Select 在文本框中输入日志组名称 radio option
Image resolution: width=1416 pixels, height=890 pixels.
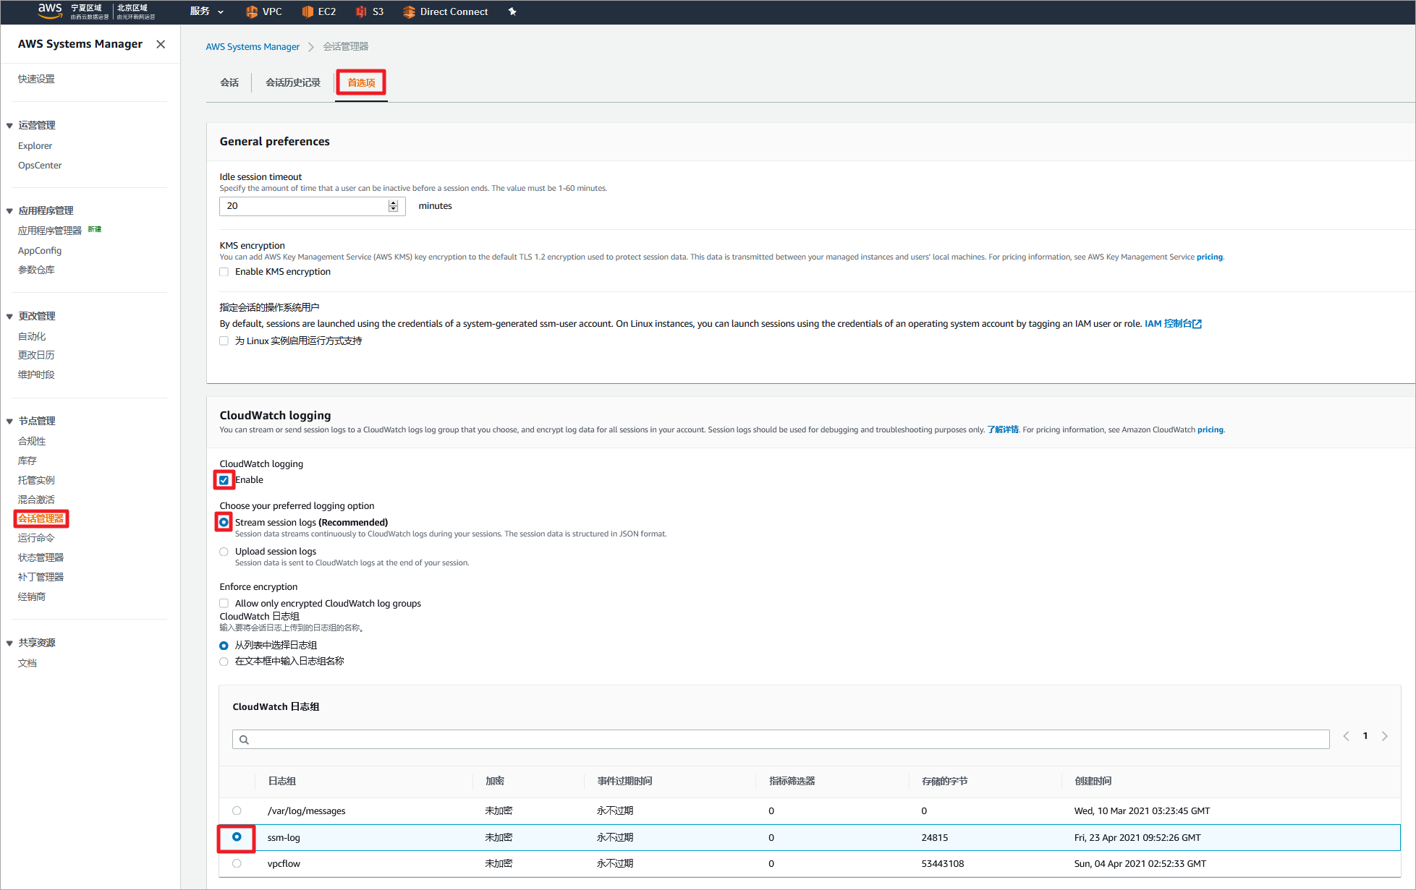pos(224,662)
